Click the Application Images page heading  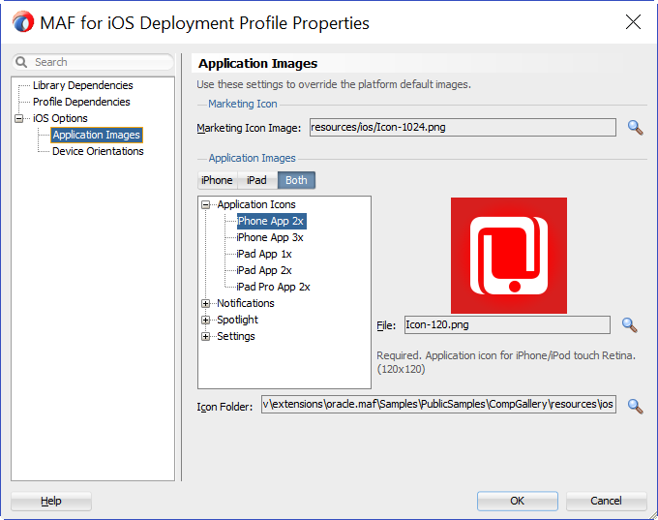[257, 63]
